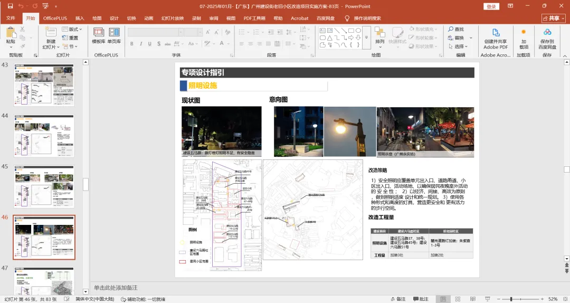Click the 登录 sign-in button
Image resolution: width=570 pixels, height=303 pixels.
tap(491, 6)
